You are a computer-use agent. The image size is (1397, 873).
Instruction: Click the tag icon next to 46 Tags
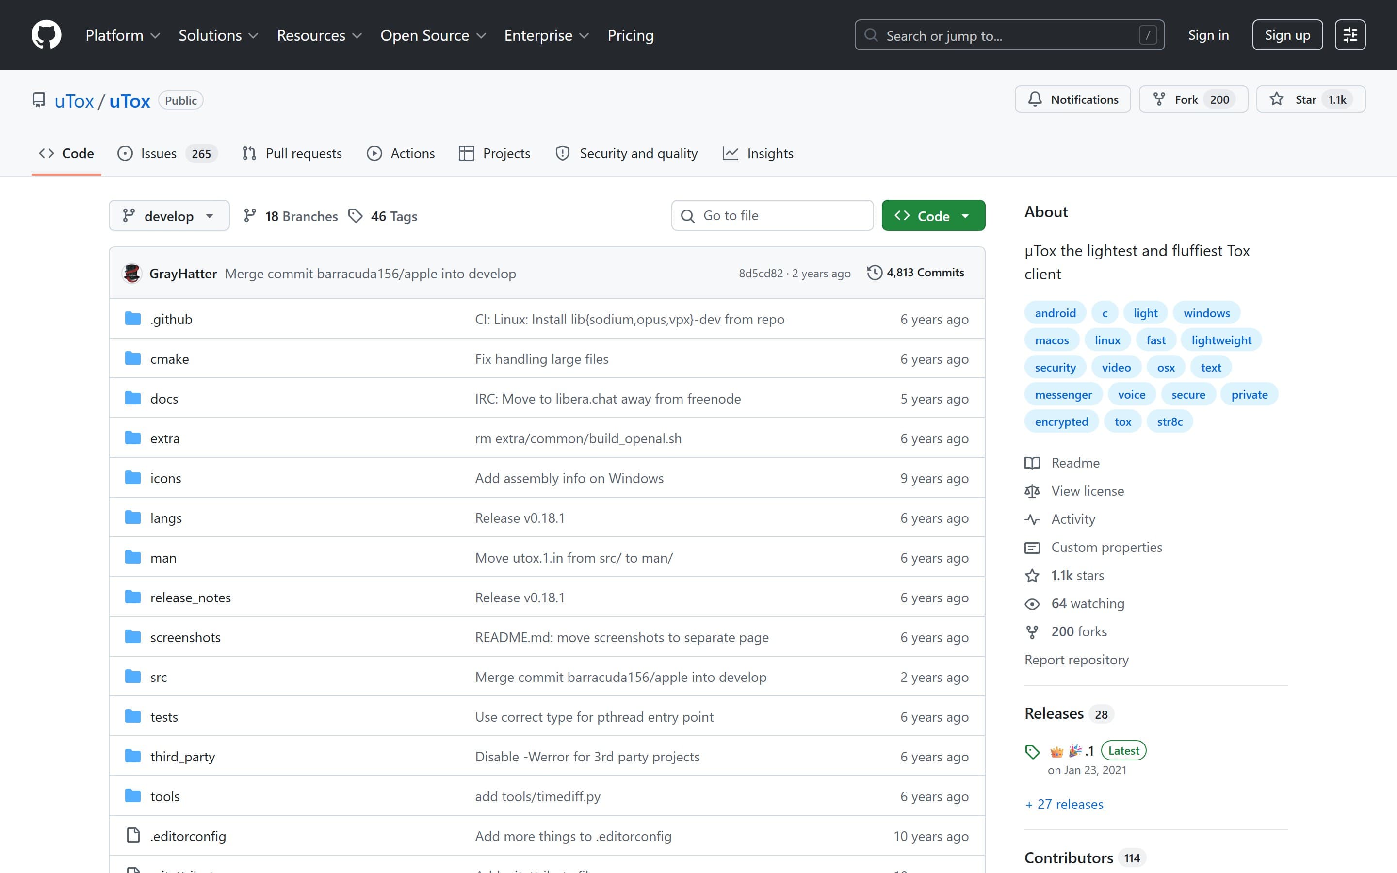(x=356, y=216)
